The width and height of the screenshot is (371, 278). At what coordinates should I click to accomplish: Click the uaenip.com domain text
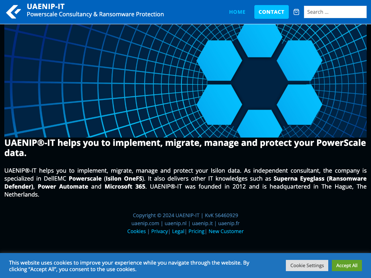pyautogui.click(x=145, y=223)
